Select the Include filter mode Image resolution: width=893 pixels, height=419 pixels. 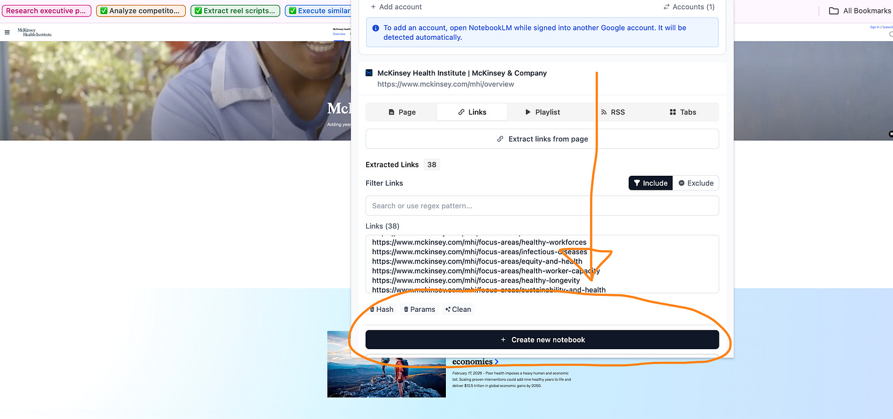pyautogui.click(x=651, y=183)
